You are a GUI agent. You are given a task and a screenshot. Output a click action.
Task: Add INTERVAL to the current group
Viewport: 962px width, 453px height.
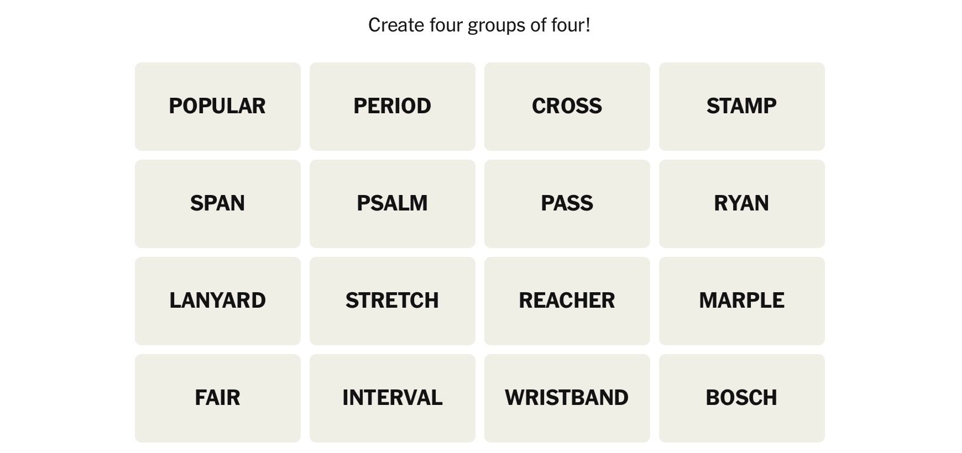[392, 398]
